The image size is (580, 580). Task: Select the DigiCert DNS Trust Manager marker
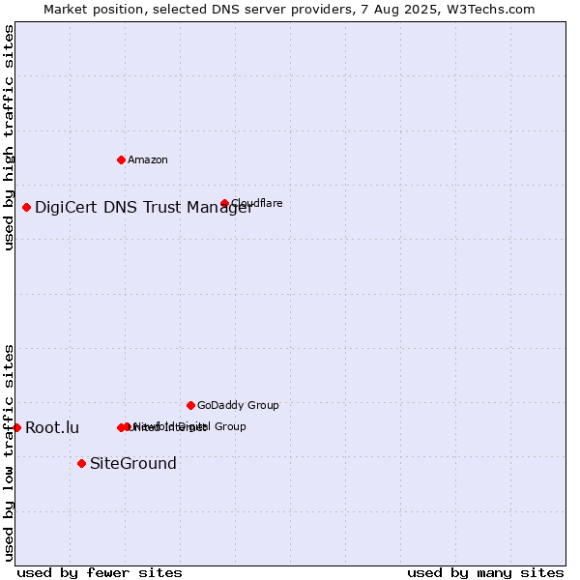click(26, 207)
